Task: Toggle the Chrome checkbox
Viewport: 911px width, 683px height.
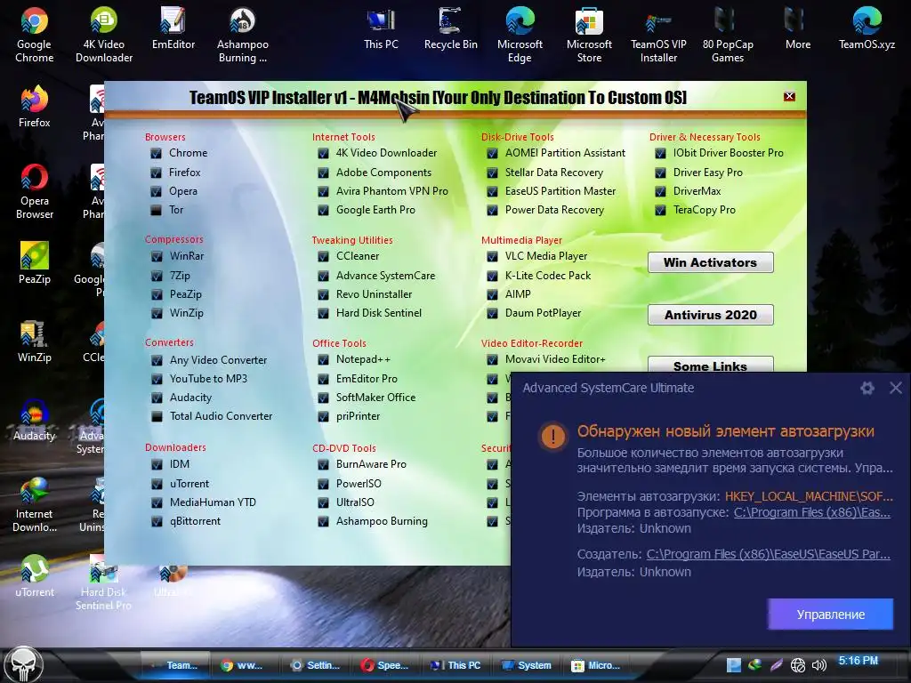Action: (x=156, y=153)
